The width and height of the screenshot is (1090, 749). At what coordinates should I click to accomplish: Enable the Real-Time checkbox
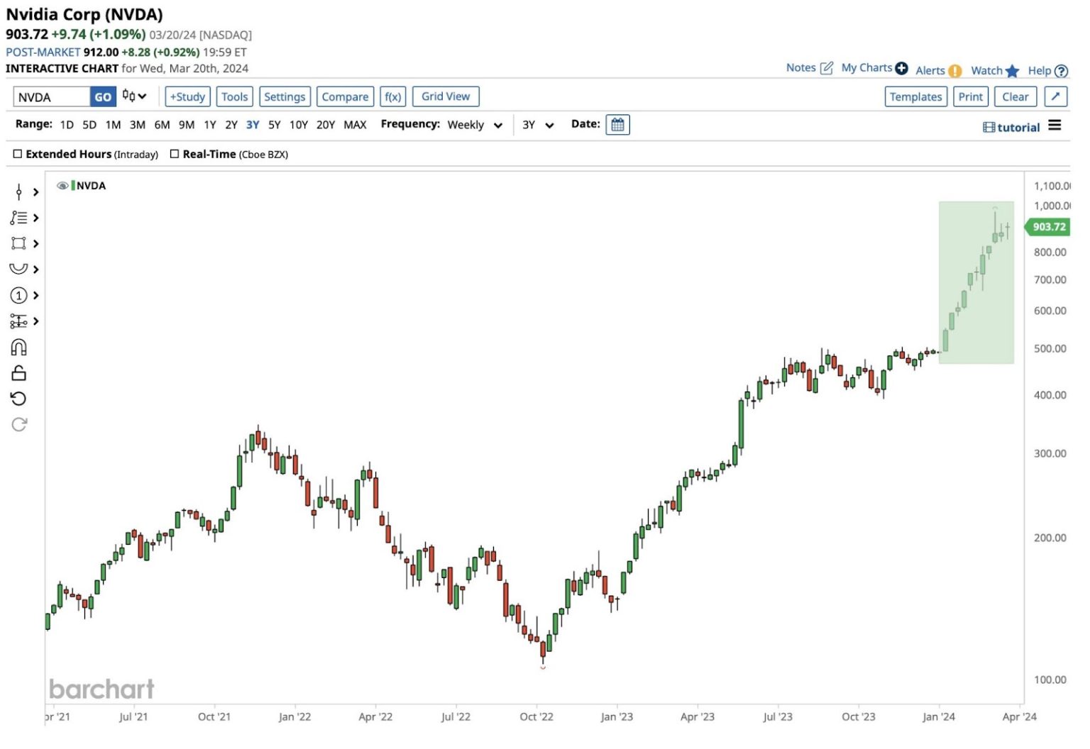point(175,154)
